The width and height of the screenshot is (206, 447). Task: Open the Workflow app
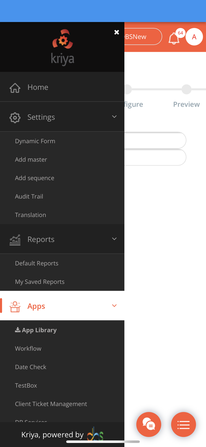(x=28, y=348)
